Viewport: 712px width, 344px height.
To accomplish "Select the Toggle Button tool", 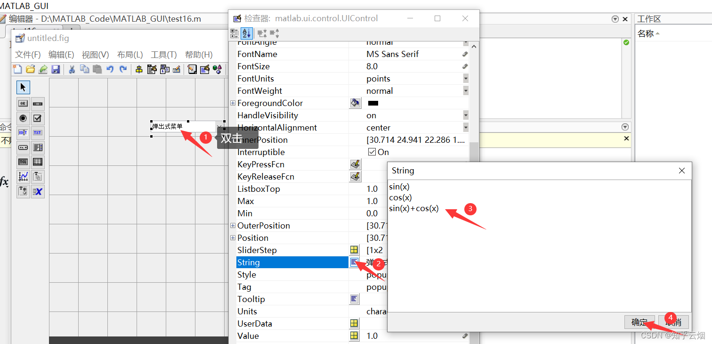I will point(23,162).
